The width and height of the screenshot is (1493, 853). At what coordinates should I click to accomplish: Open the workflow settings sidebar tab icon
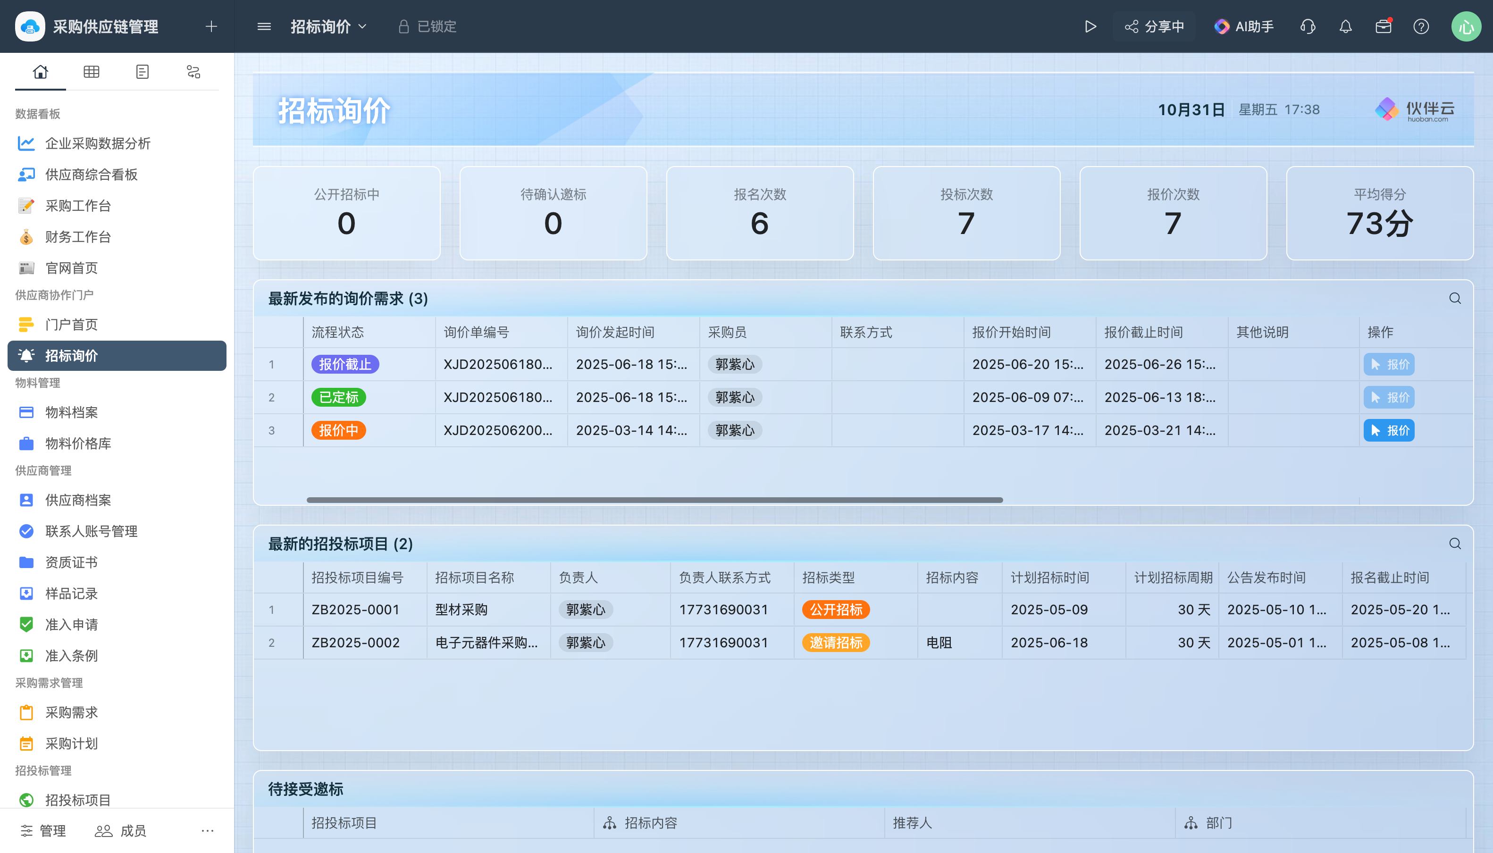pyautogui.click(x=193, y=71)
